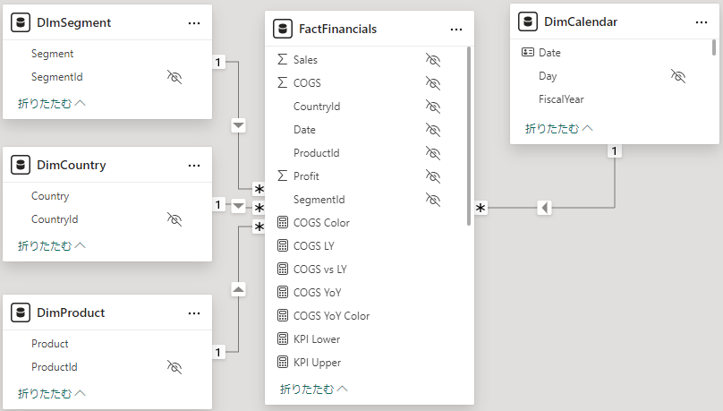
Task: Toggle visibility of Day in DimCalendar
Action: click(x=678, y=76)
